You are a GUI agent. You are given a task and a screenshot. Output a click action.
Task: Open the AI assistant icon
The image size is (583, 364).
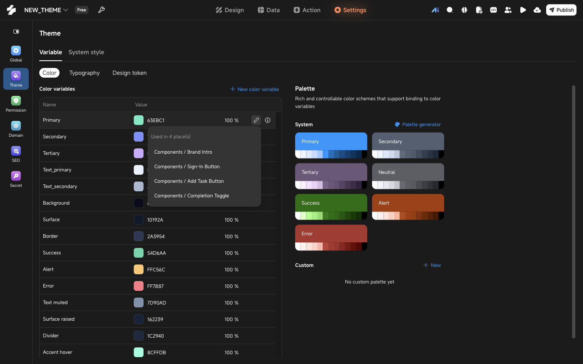tap(435, 10)
